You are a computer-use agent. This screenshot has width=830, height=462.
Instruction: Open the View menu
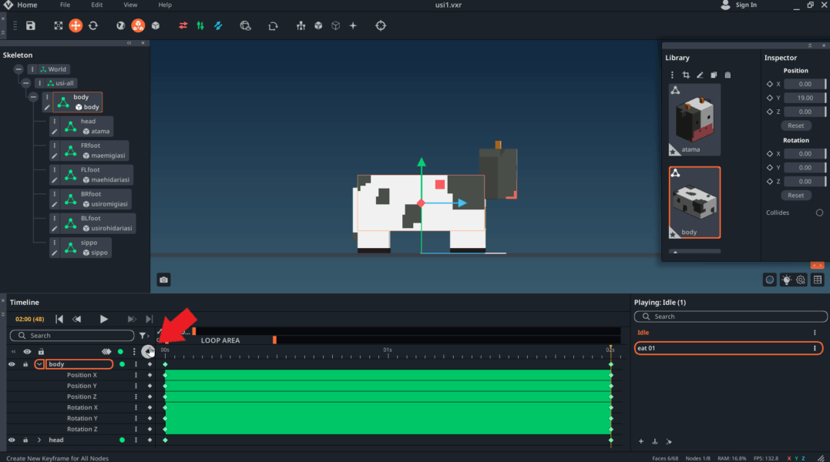click(130, 5)
